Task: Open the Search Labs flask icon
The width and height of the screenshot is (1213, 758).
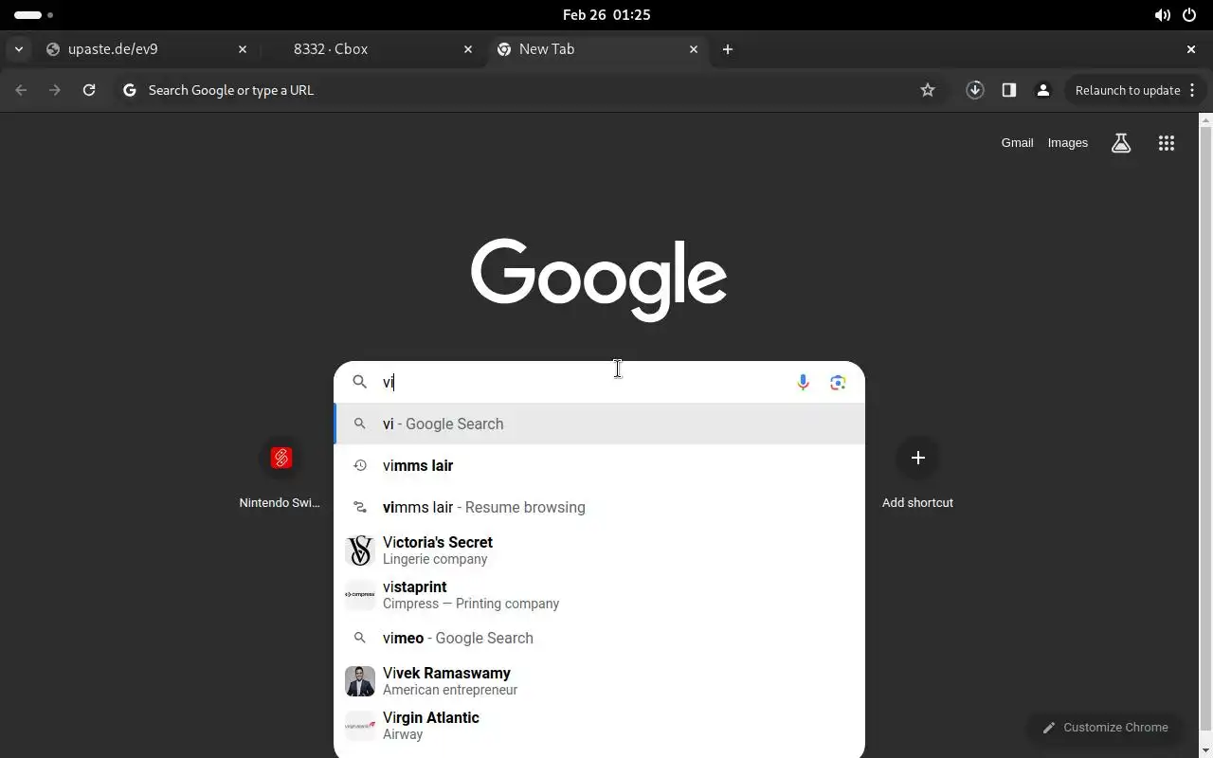Action: point(1121,143)
